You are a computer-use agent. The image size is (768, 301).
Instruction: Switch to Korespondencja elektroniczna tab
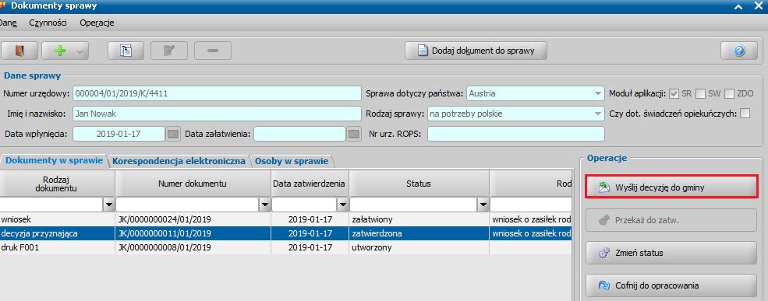[x=179, y=160]
